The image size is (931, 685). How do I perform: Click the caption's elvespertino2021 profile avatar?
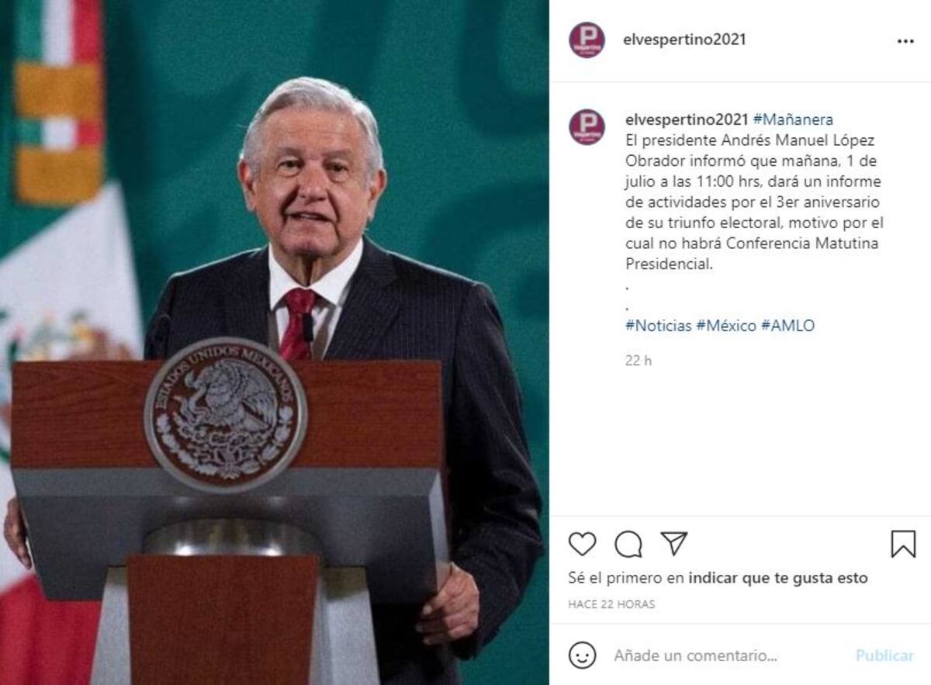pyautogui.click(x=587, y=126)
